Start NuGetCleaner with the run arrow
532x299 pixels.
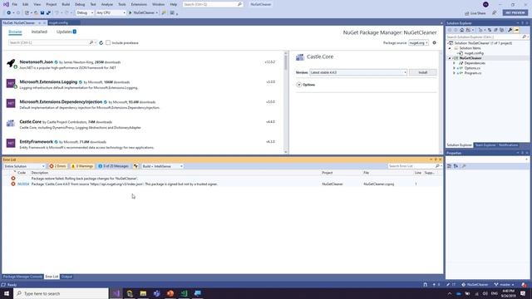(x=131, y=13)
